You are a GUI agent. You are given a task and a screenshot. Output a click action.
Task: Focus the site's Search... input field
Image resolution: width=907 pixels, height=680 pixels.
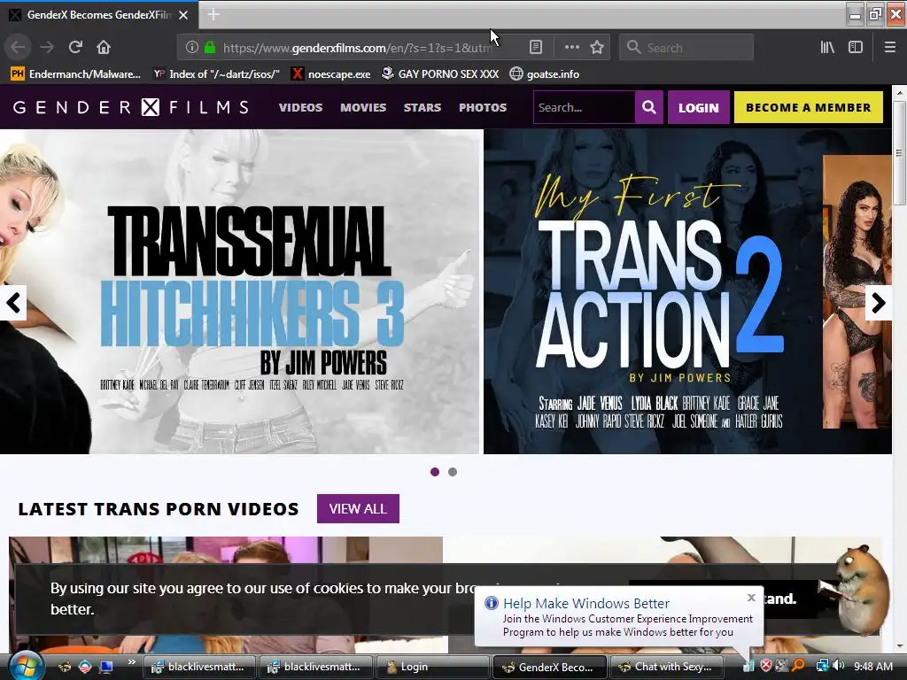tap(585, 107)
